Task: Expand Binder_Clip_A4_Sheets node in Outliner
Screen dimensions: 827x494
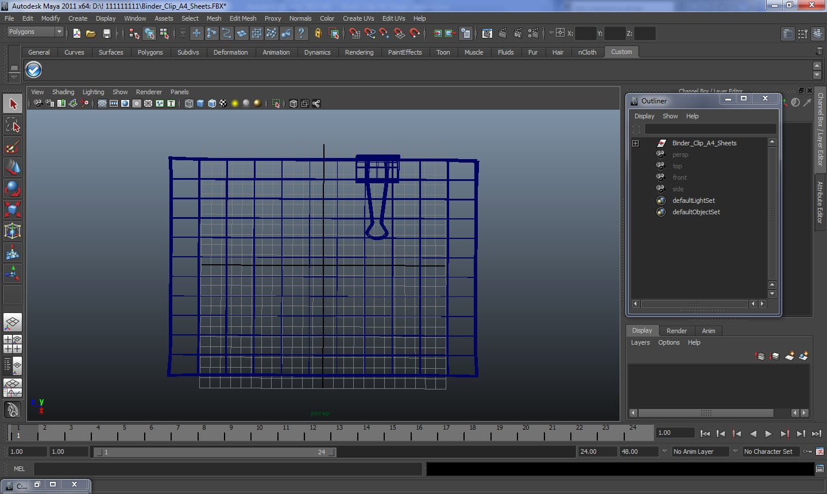Action: pos(636,143)
